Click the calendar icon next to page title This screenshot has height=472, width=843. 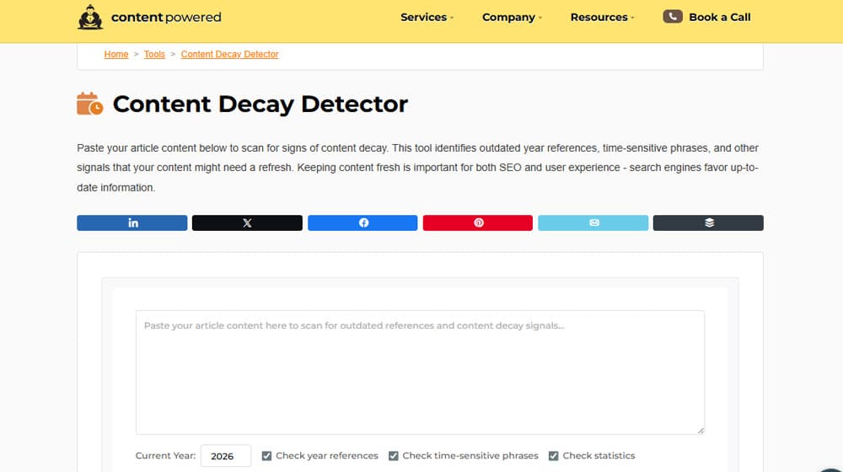90,105
